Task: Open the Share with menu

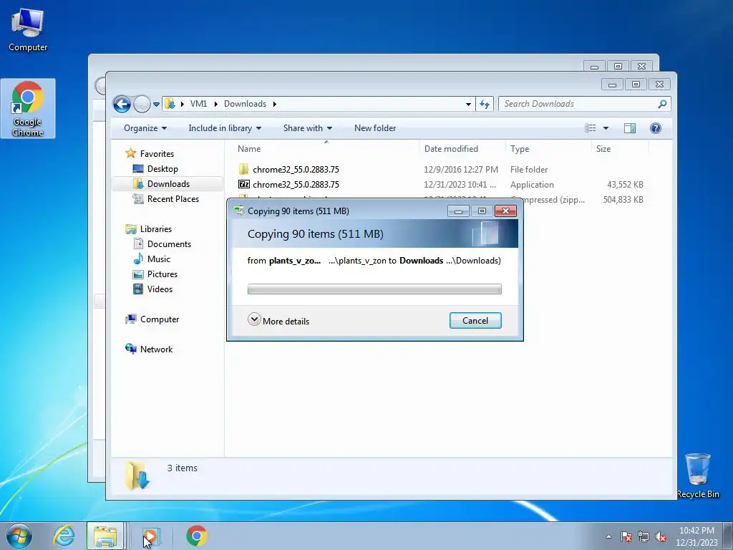Action: point(308,128)
